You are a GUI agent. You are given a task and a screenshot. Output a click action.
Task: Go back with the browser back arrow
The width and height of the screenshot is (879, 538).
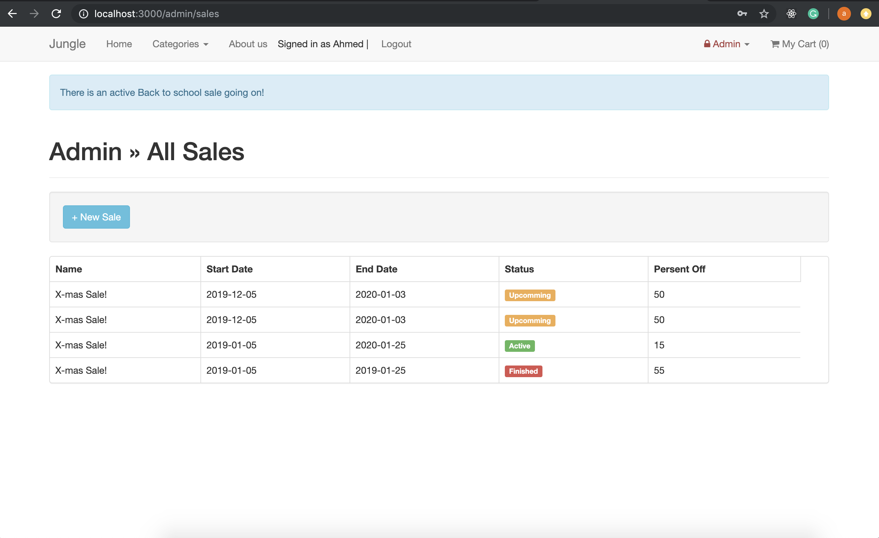[13, 14]
